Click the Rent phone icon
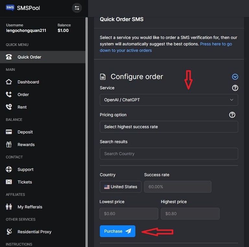Viewport: 249px width, 247px height. (x=9, y=107)
